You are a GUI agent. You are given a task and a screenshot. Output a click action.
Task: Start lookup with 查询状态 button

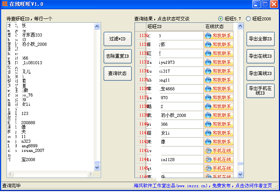[x=118, y=73]
